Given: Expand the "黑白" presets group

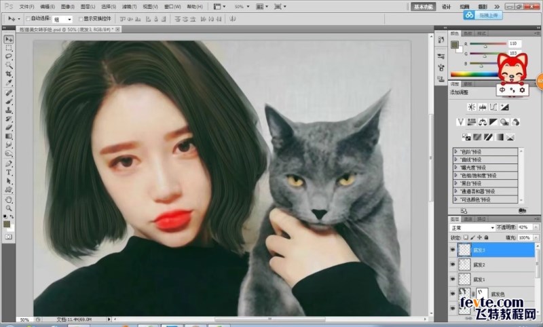Looking at the screenshot, I should coord(455,183).
